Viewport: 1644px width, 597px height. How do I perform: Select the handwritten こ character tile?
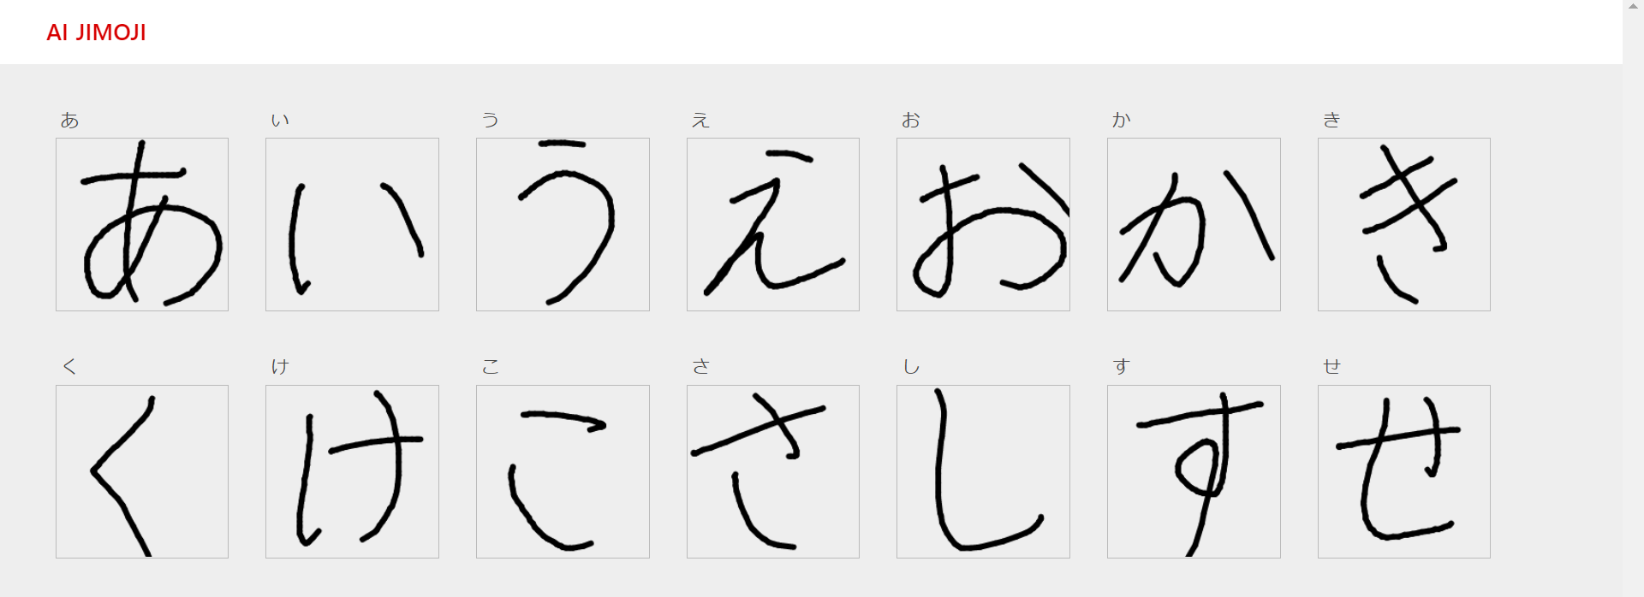[x=563, y=471]
